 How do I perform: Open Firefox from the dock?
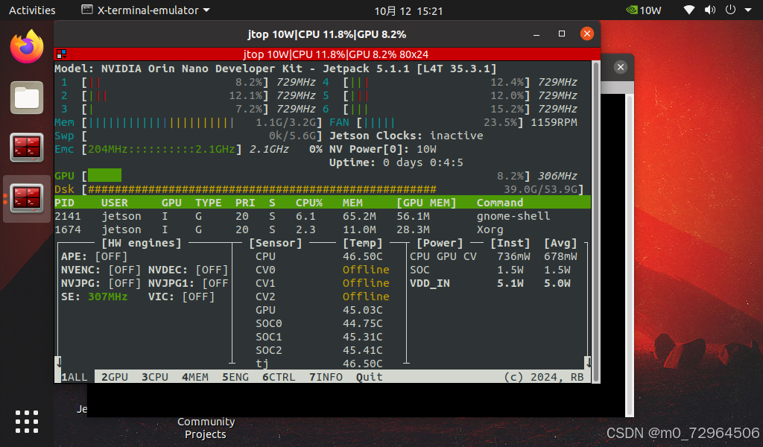tap(27, 46)
